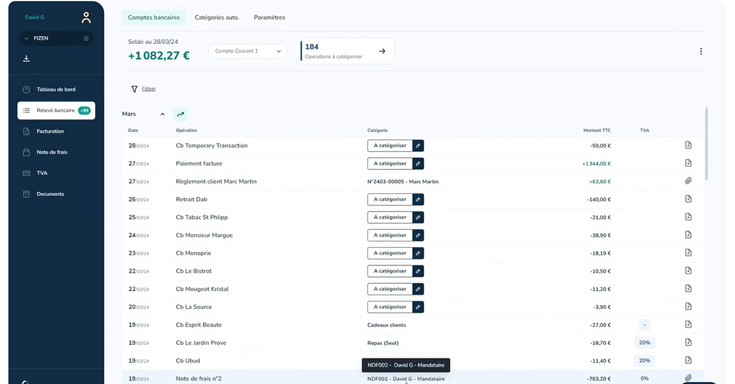Viewport: 735px width, 384px height.
Task: Open FIZEN settings gear icon
Action: click(x=86, y=39)
